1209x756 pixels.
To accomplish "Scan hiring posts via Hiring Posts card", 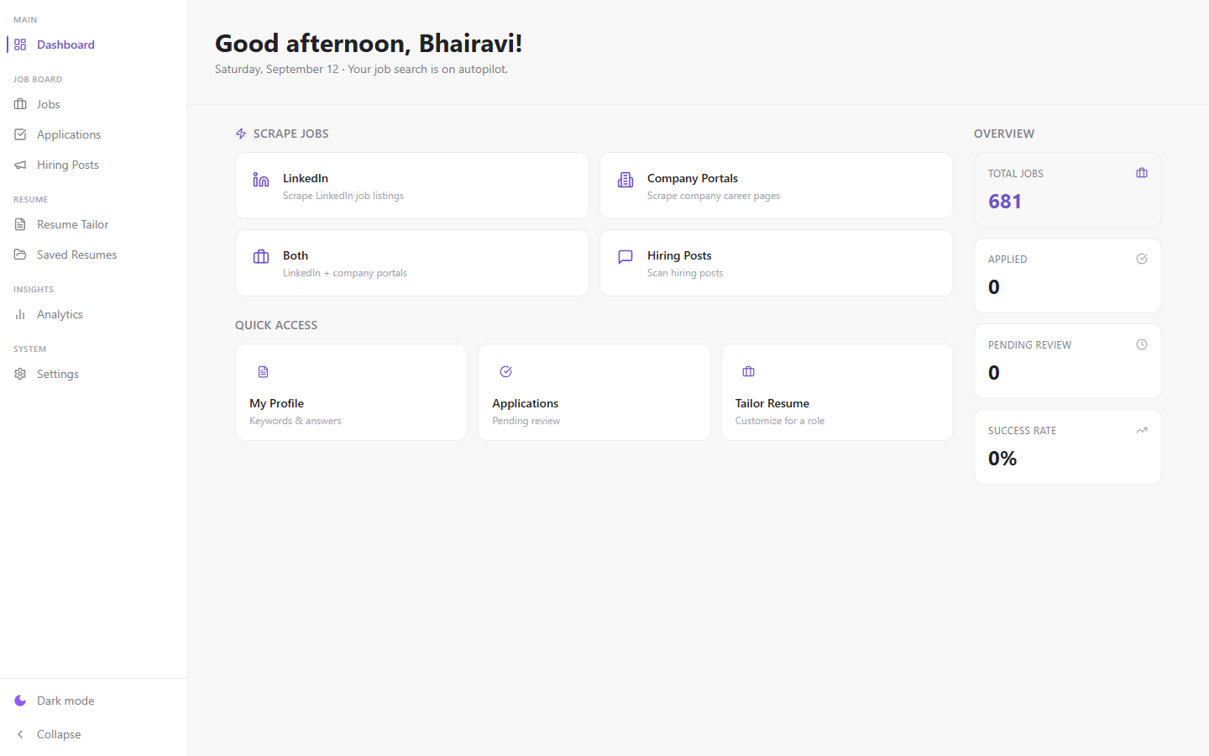I will (777, 263).
